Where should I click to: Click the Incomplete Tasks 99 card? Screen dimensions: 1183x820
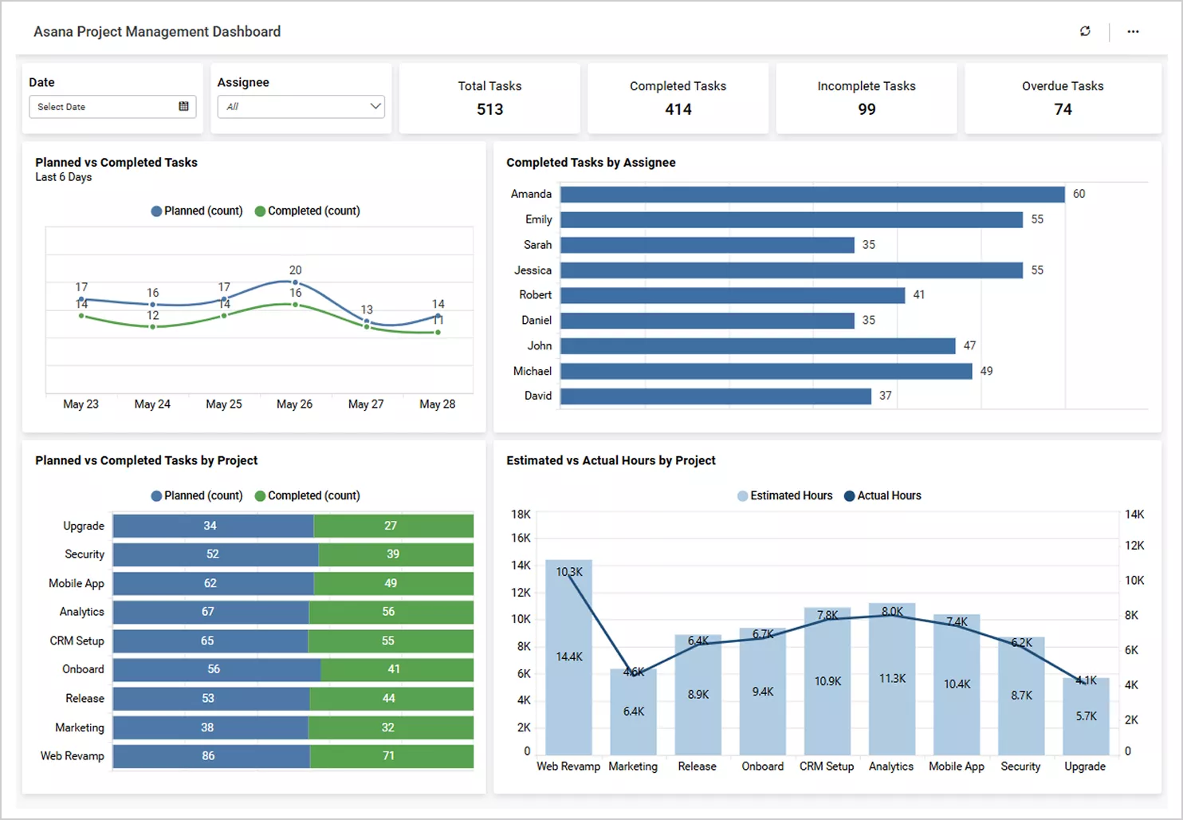click(x=867, y=98)
